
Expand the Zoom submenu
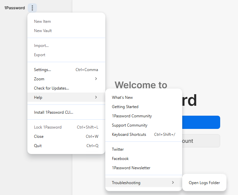tap(66, 79)
